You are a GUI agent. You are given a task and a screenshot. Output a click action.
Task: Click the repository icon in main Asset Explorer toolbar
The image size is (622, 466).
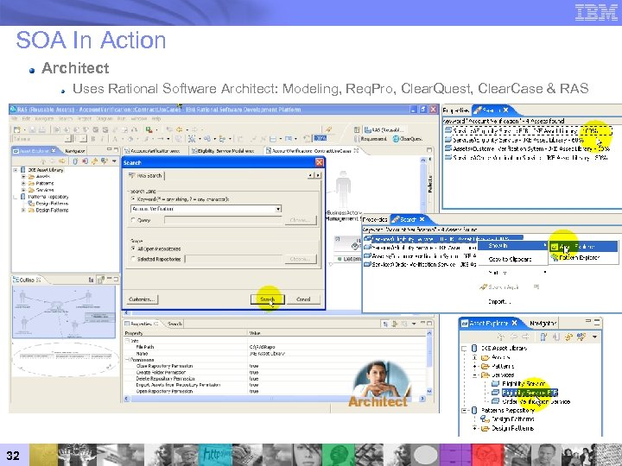(x=75, y=161)
